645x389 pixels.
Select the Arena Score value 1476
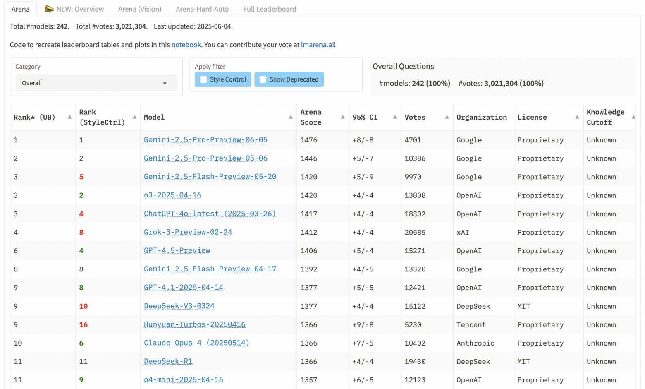tap(309, 140)
